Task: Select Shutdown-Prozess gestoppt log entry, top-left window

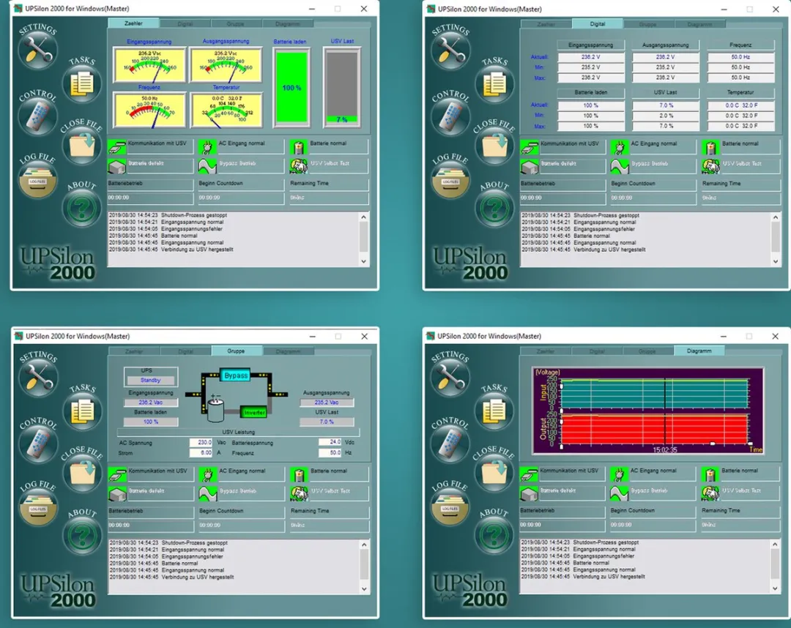Action: pos(168,215)
